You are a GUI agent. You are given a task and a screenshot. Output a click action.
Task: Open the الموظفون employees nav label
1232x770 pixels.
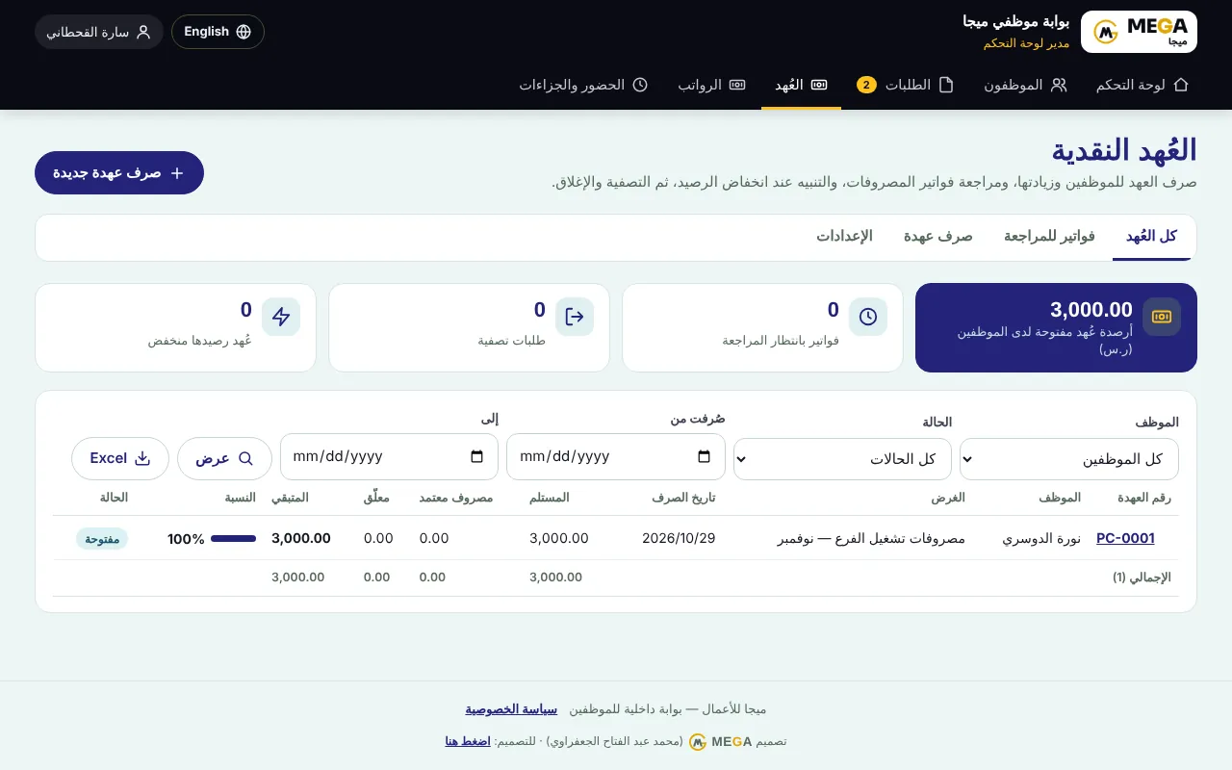coord(1014,85)
